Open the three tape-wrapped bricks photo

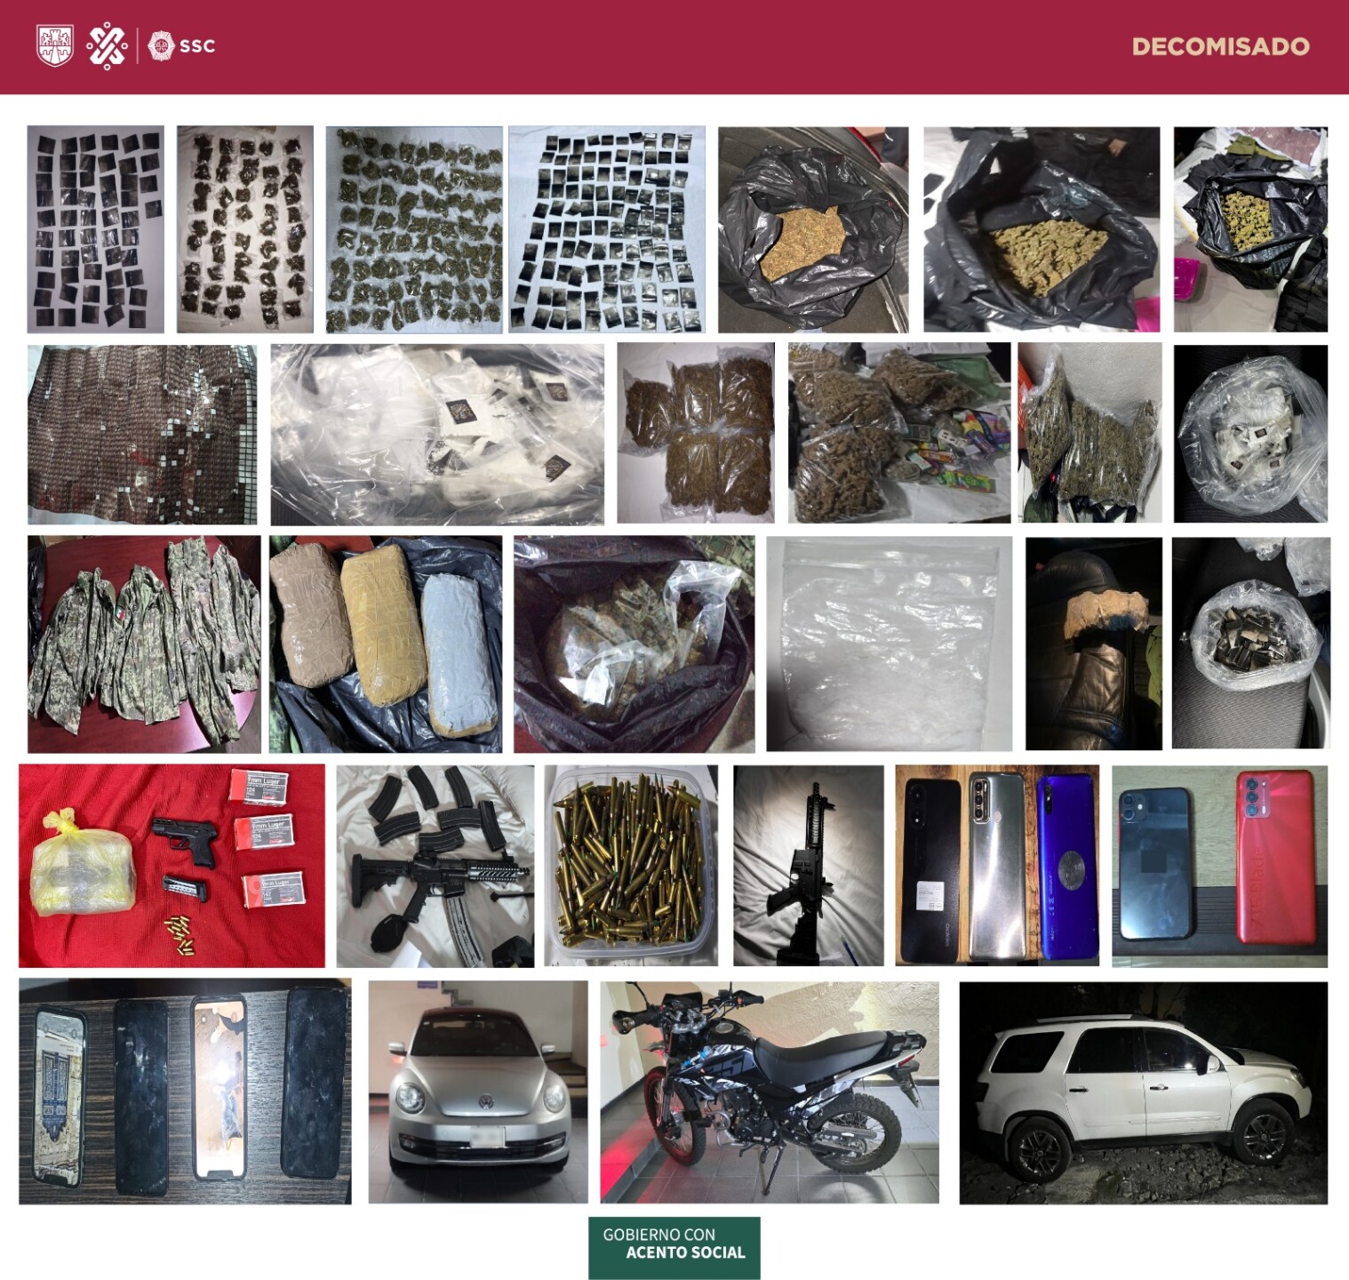click(385, 644)
